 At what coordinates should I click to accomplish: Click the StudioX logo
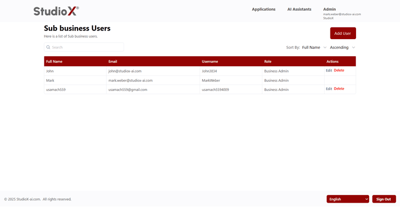pyautogui.click(x=56, y=11)
